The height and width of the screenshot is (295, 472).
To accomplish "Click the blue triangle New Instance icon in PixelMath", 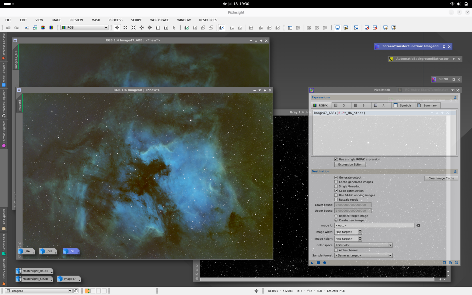I will pos(312,263).
